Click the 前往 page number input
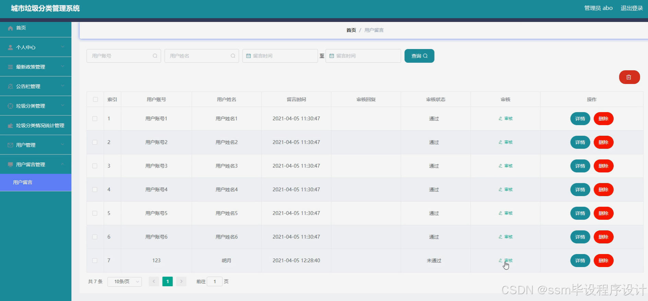The width and height of the screenshot is (648, 301). (215, 281)
